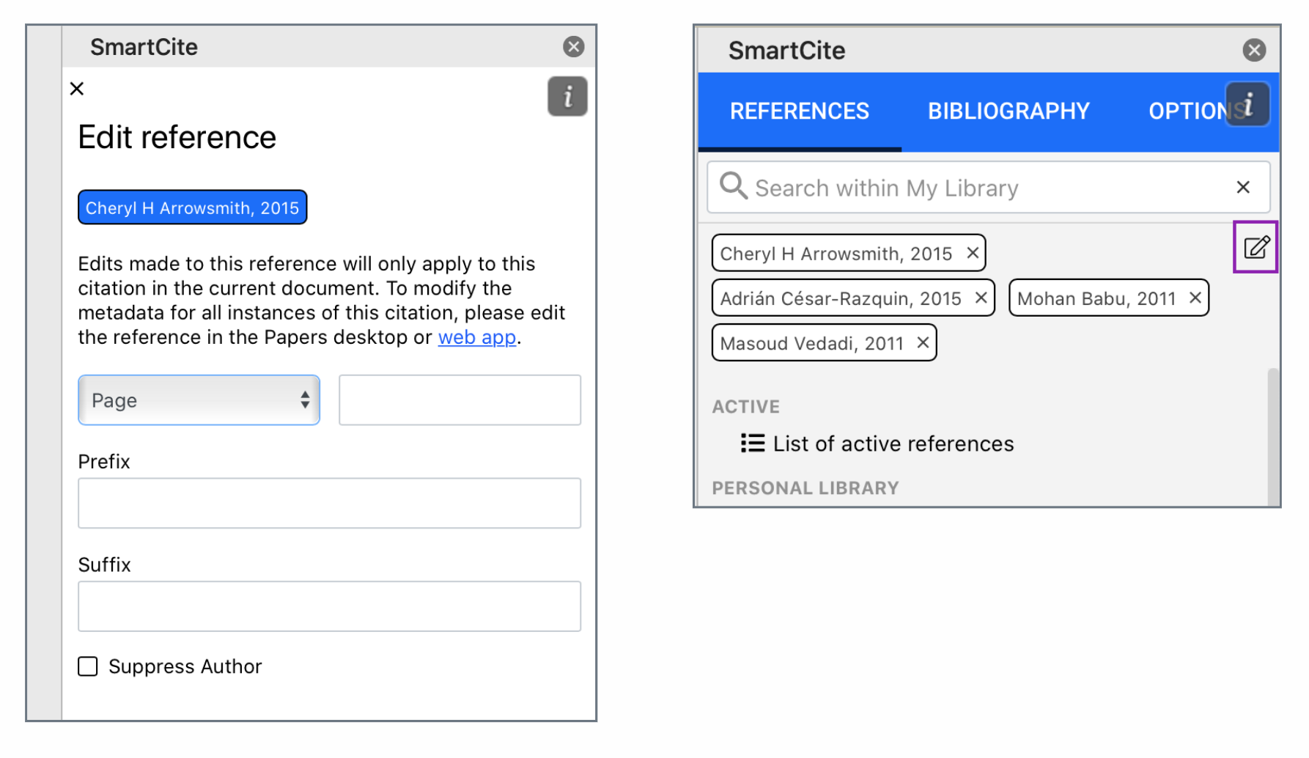Click info icon over the Options tab
Image resolution: width=1309 pixels, height=758 pixels.
tap(1247, 105)
